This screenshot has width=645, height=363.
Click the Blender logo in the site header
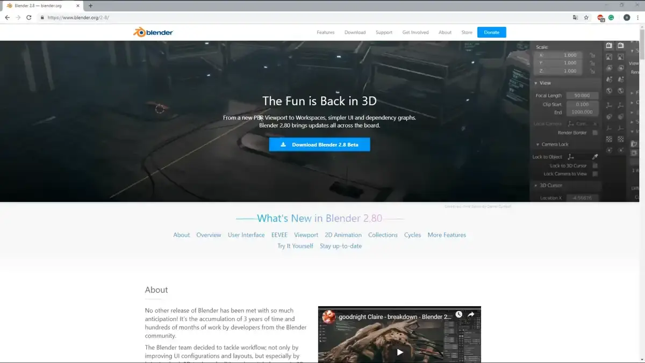(x=153, y=32)
